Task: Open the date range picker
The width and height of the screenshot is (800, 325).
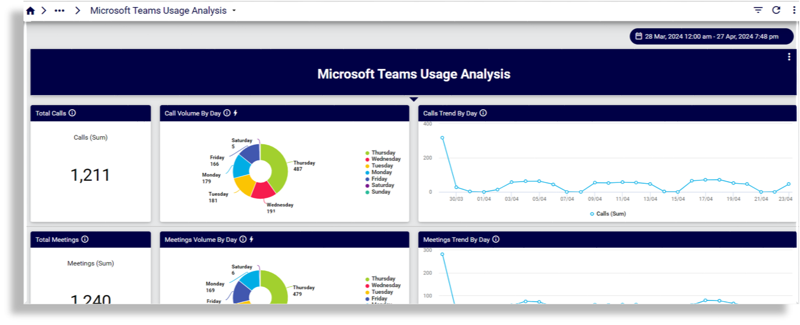Action: click(711, 37)
